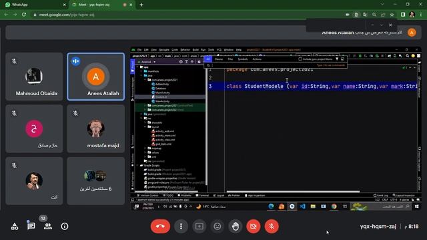
Task: Open the 6 other users tile
Action: click(96, 181)
